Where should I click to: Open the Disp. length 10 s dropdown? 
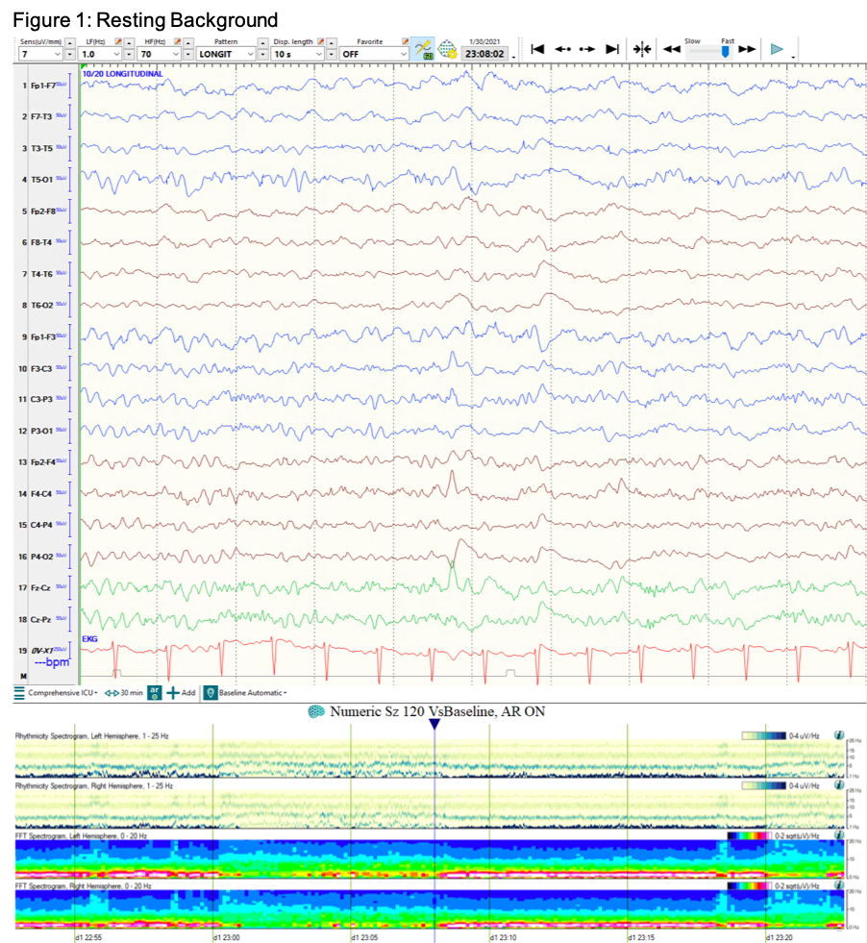pos(319,55)
